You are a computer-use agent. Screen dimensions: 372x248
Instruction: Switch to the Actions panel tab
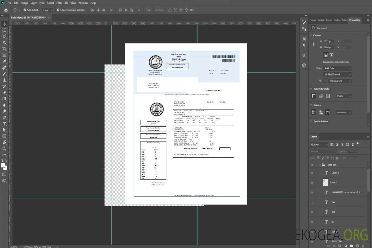click(x=344, y=20)
